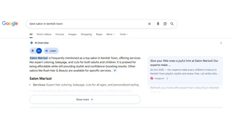Click the Google logo
This screenshot has height=127, width=232.
10,23
